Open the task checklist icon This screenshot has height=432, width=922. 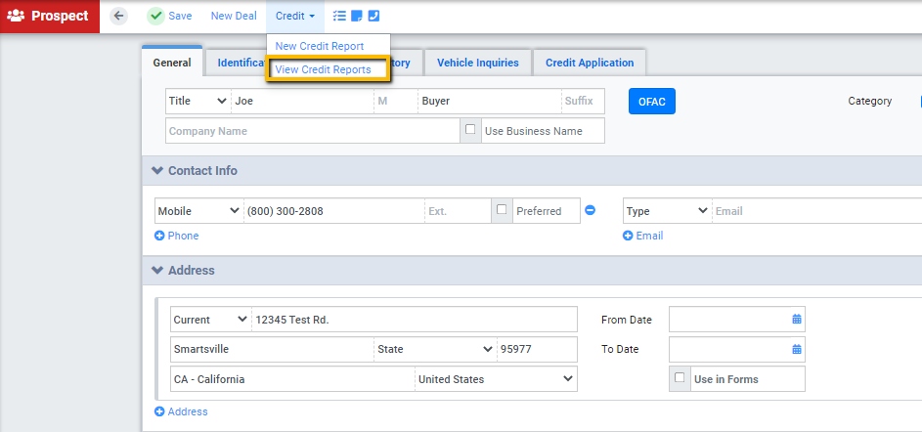[339, 16]
